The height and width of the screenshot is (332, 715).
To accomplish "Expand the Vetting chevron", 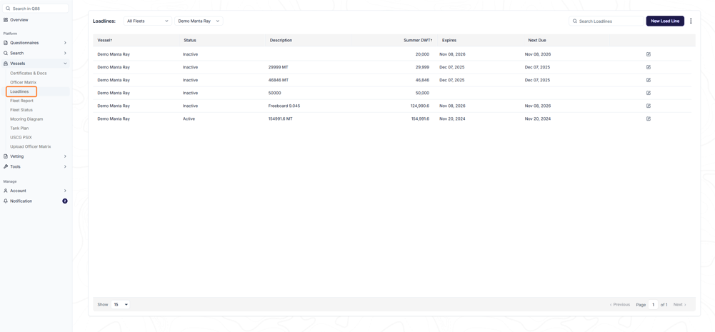I will [x=65, y=156].
